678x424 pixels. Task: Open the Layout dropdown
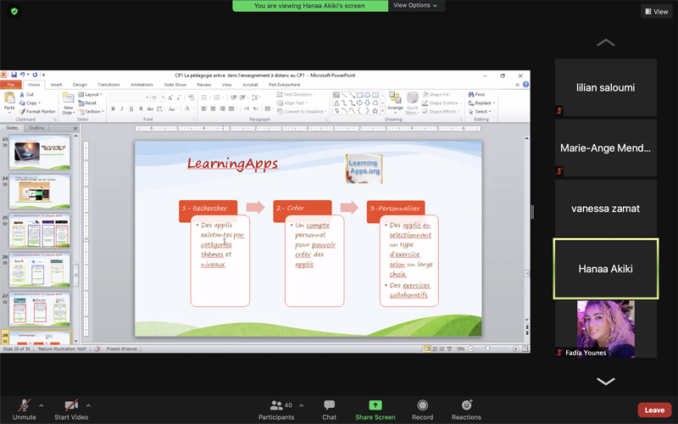coord(91,94)
